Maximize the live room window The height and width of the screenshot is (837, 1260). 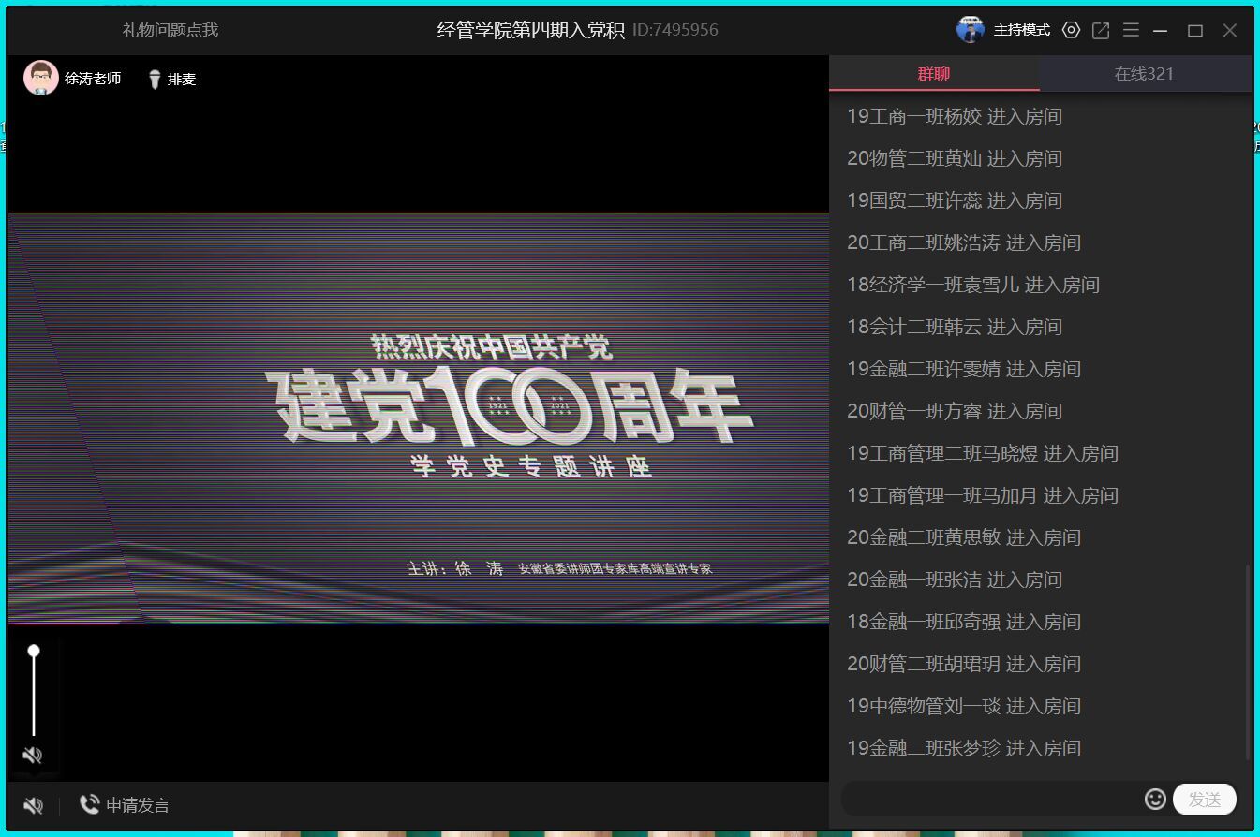pyautogui.click(x=1194, y=30)
